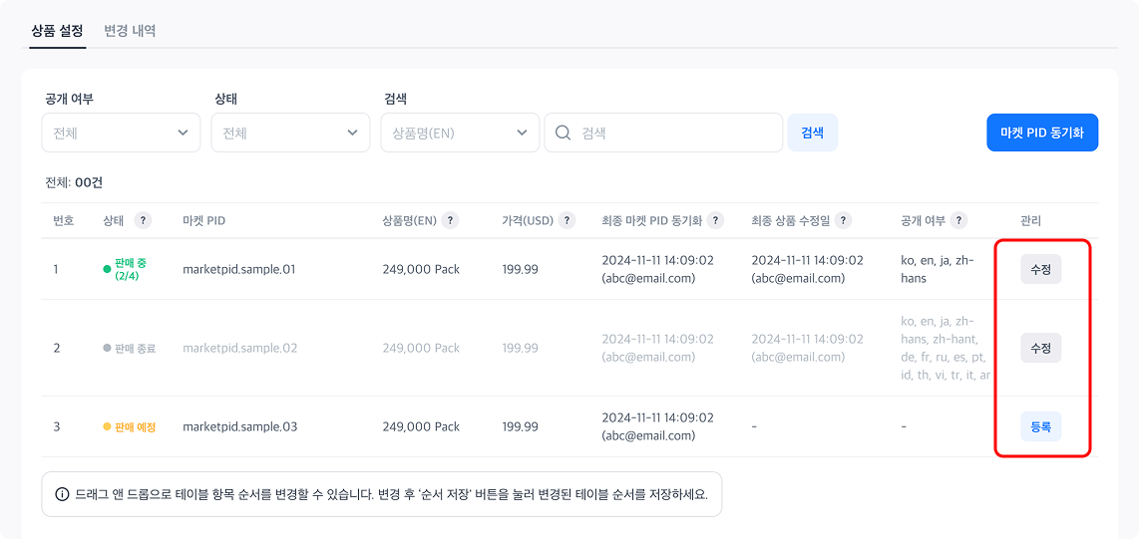This screenshot has height=539, width=1139.
Task: Switch to the 변경 내역 tab
Action: [x=130, y=31]
